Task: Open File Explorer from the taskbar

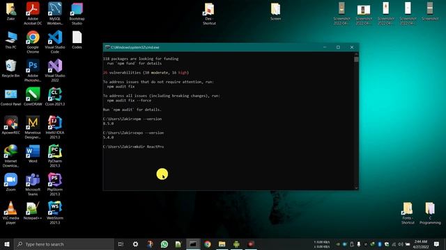Action: point(222,244)
